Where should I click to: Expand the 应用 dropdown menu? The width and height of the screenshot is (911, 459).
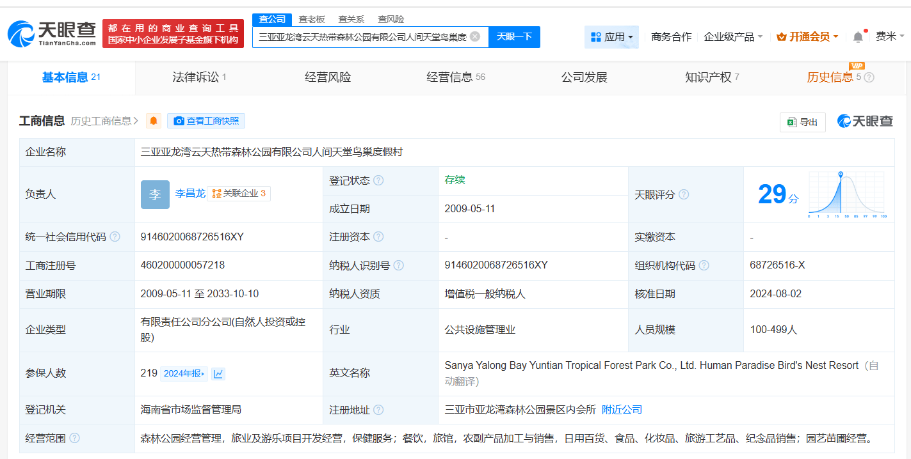(611, 37)
